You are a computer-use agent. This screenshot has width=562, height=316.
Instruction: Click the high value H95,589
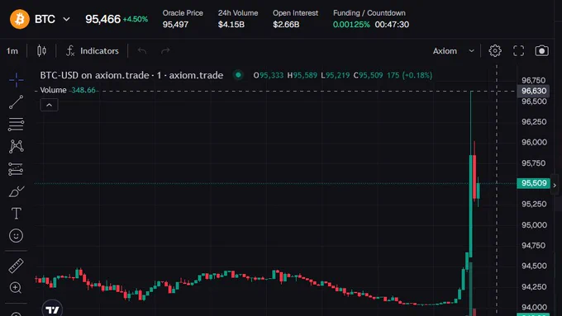coord(302,76)
